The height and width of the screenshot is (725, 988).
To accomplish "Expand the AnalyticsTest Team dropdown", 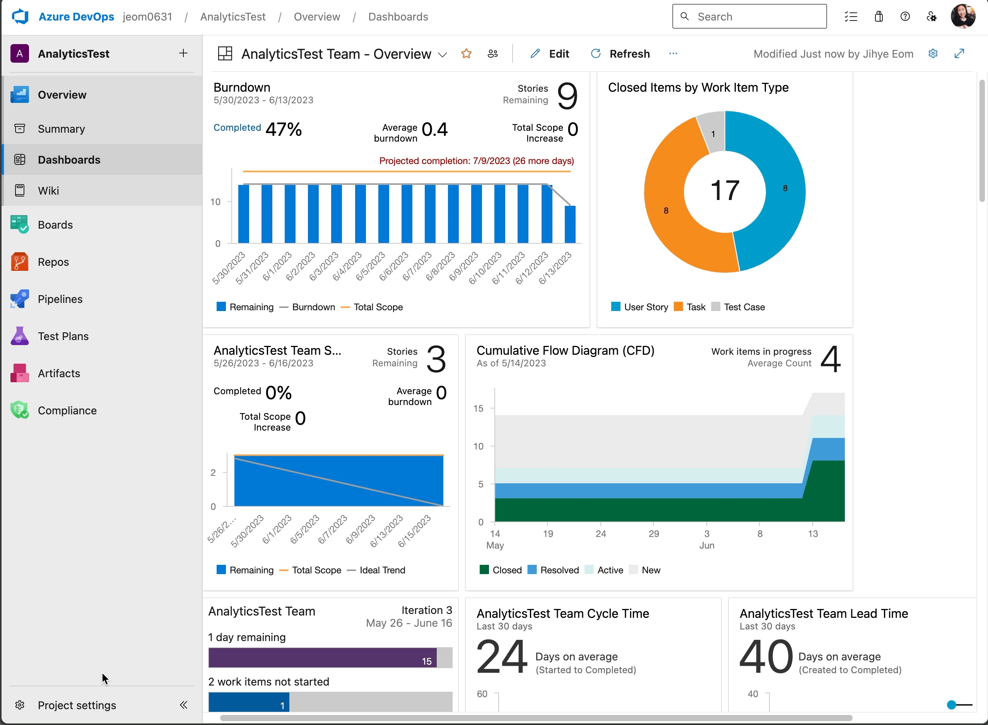I will pyautogui.click(x=443, y=54).
